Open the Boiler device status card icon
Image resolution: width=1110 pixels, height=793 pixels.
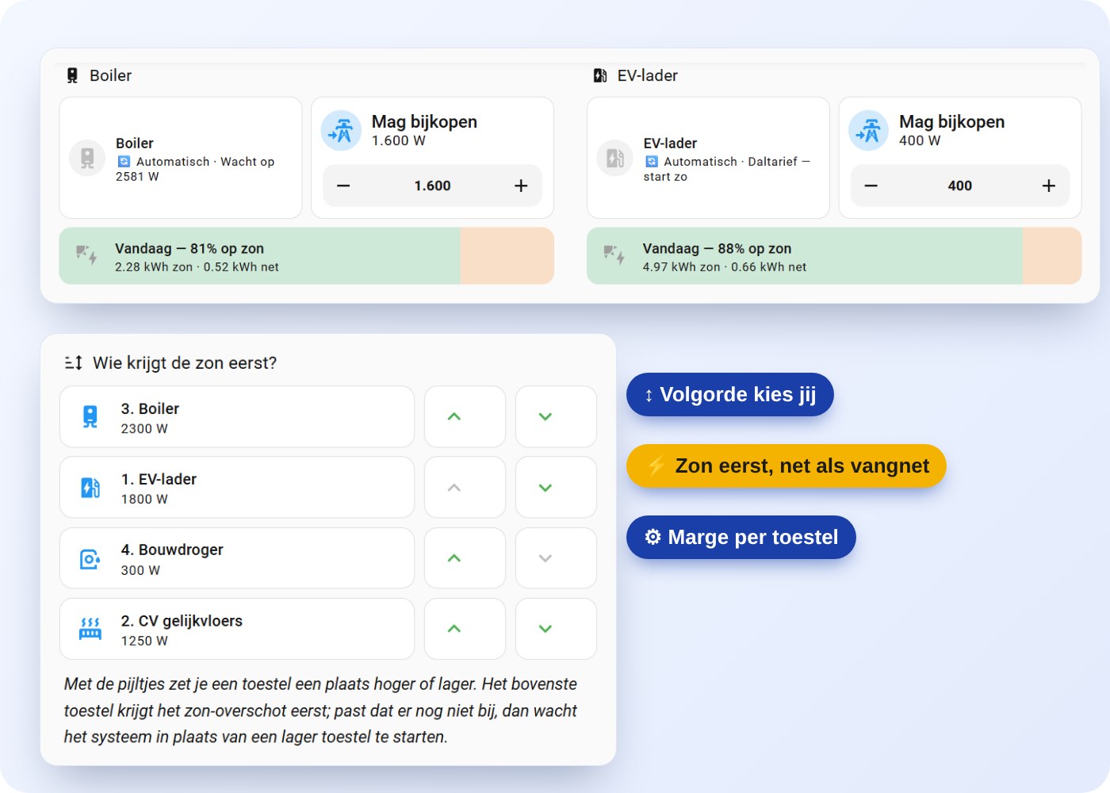tap(87, 158)
